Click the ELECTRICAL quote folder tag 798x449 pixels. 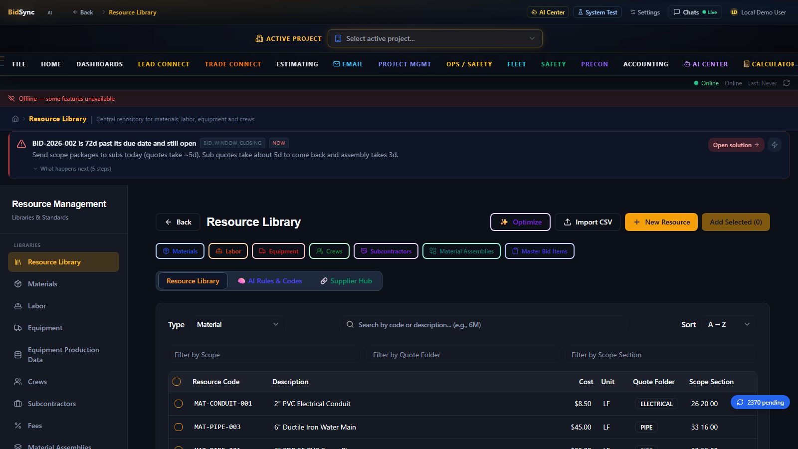point(656,404)
